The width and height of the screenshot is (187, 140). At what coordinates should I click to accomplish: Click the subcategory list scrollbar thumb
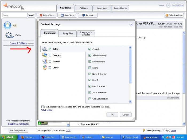pos(130,66)
